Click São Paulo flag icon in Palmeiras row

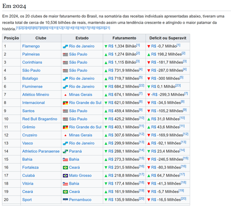tap(65, 54)
